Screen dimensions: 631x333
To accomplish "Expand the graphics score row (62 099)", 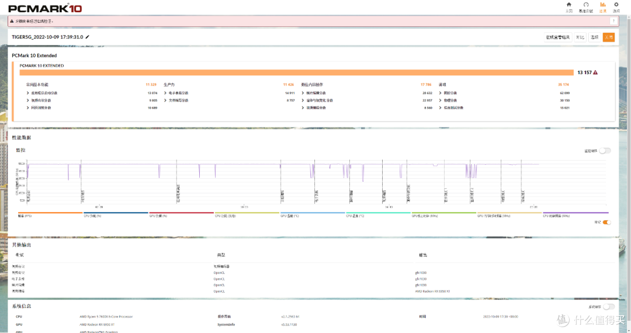I will pyautogui.click(x=504, y=93).
